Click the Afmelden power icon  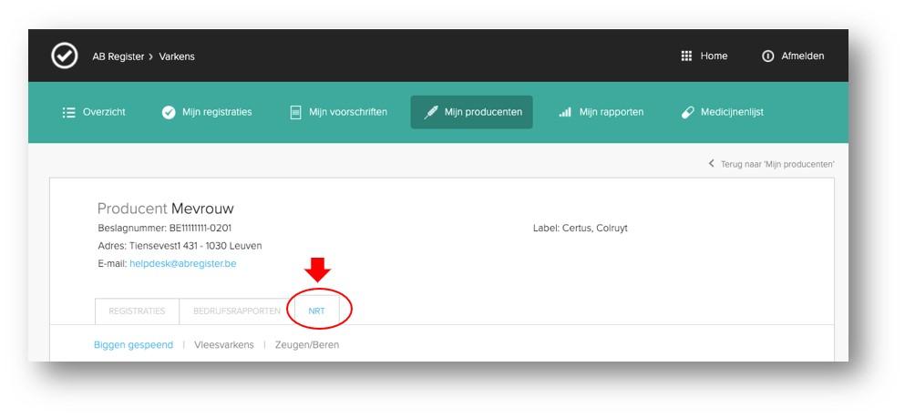tap(767, 56)
